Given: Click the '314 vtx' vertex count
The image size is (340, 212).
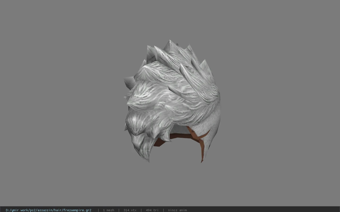Looking at the screenshot, I should [x=130, y=210].
